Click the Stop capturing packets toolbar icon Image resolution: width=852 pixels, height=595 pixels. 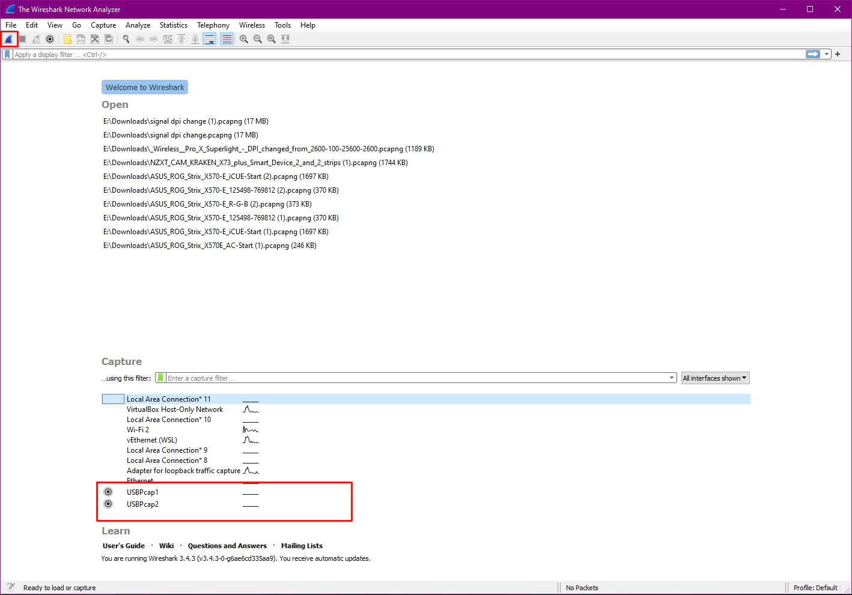[x=22, y=39]
